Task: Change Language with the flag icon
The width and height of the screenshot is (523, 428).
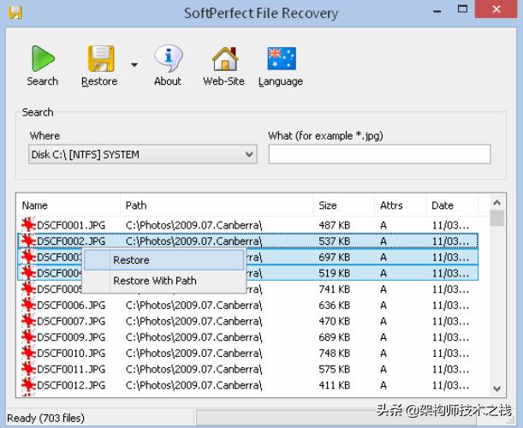Action: click(x=282, y=58)
